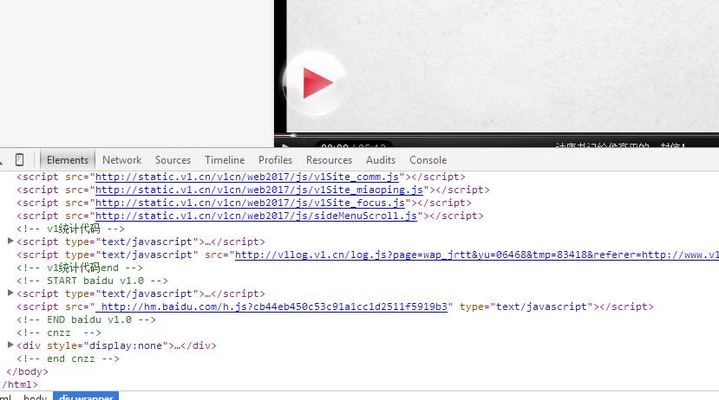719x400 pixels.
Task: Click the video progress bar
Action: tap(496, 135)
